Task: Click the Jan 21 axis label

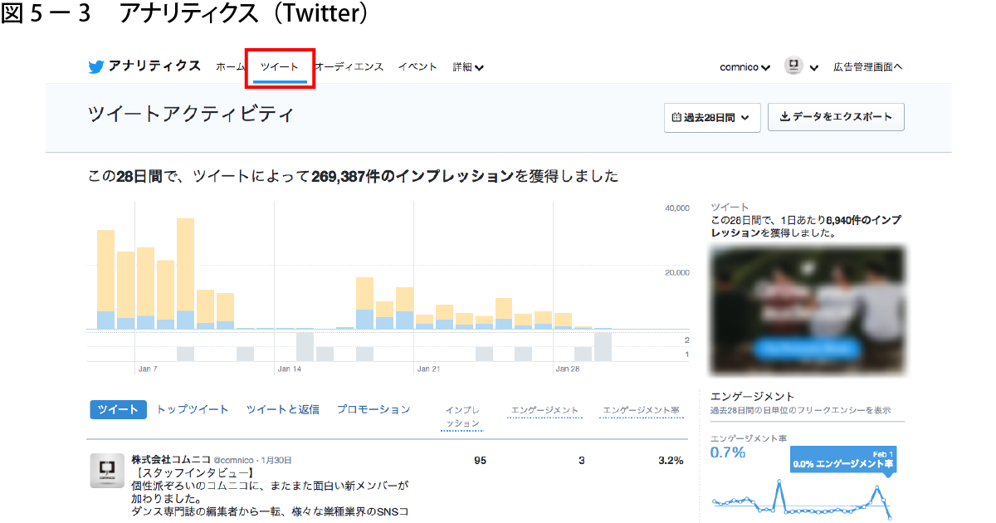Action: click(428, 368)
